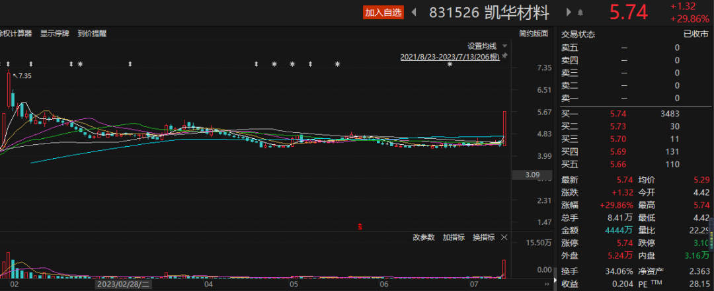The image size is (714, 291).
Task: Click 均价 value 5.29
Action: (701, 181)
